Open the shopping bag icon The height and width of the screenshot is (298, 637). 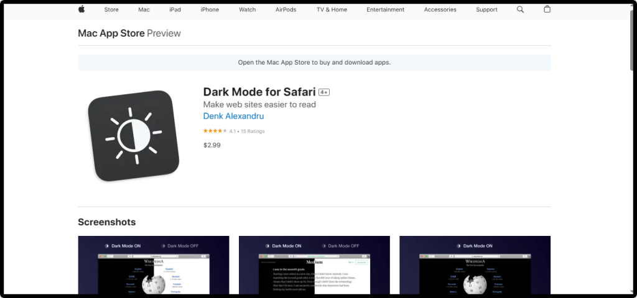pos(547,9)
